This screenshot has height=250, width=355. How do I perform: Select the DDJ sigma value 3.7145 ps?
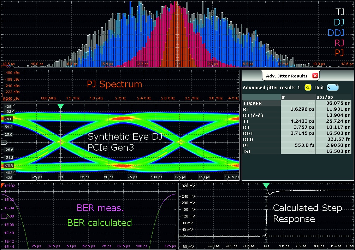pyautogui.click(x=298, y=133)
